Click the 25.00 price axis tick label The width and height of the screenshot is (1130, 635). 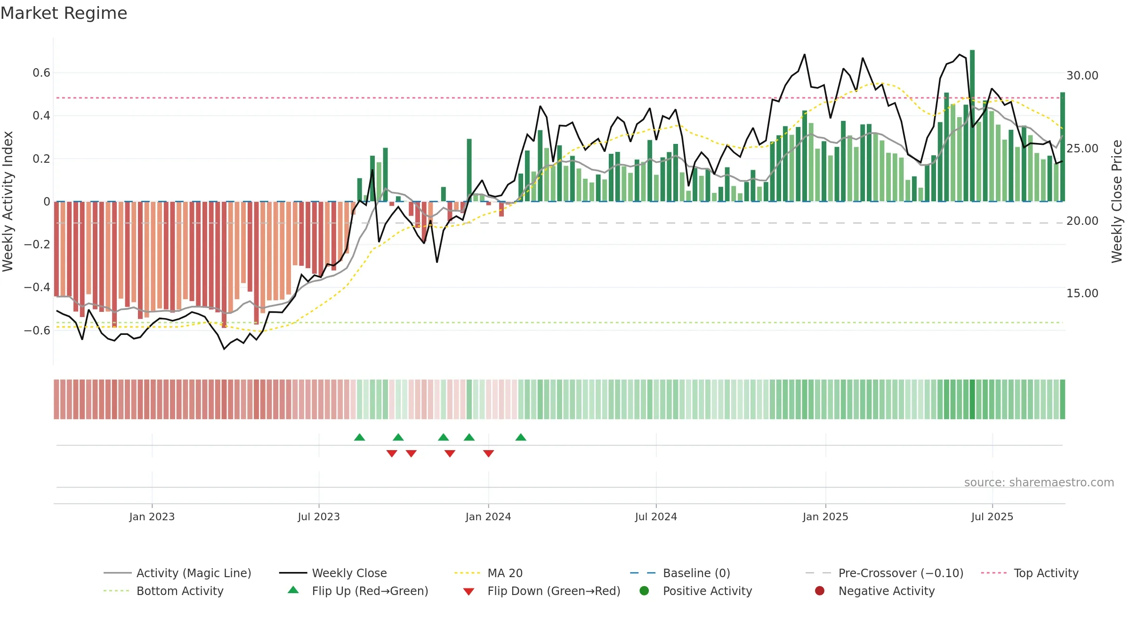tap(1082, 148)
